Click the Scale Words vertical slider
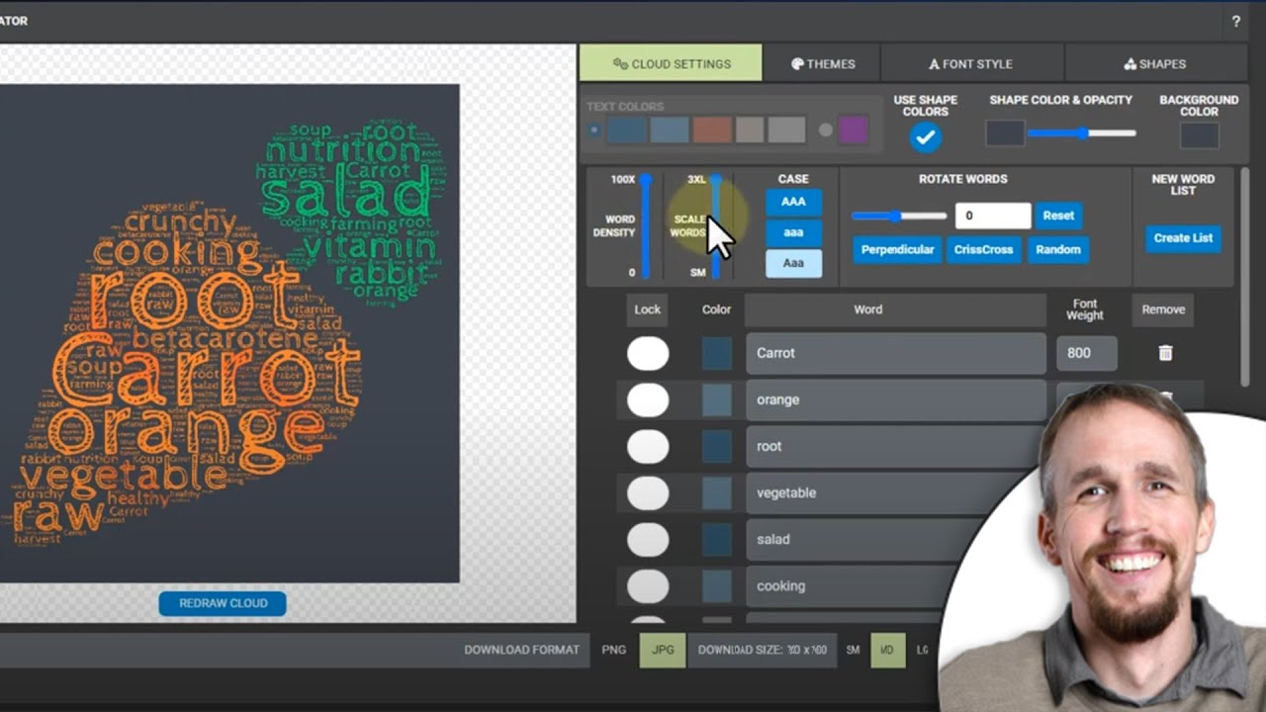 [x=716, y=226]
